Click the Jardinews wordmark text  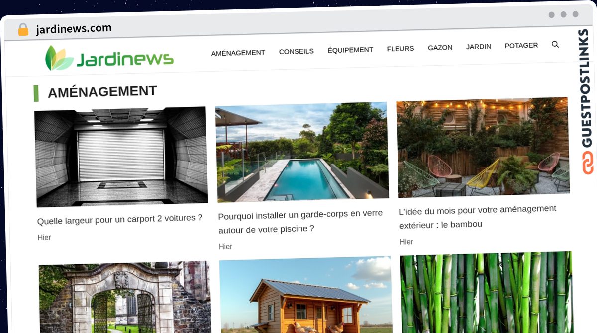[x=125, y=59]
